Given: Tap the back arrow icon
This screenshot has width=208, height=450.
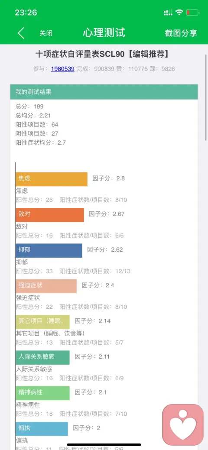Looking at the screenshot, I should 21,33.
